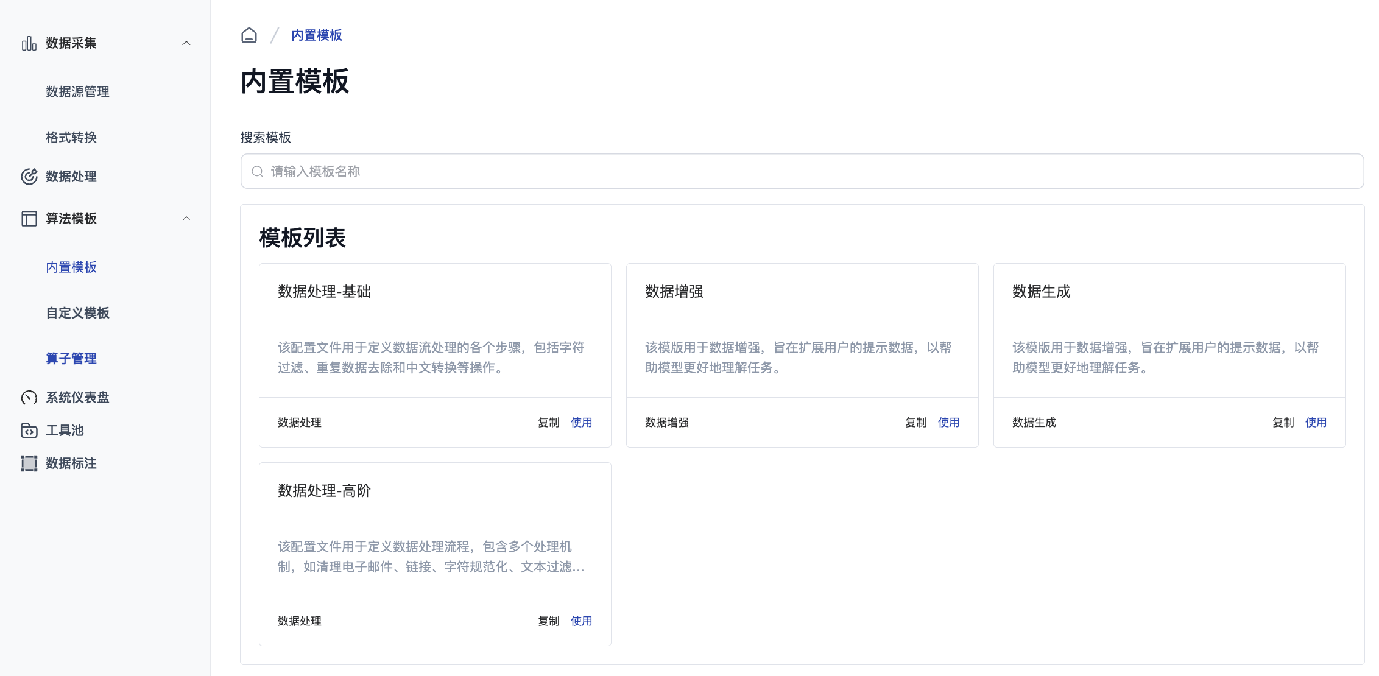Viewport: 1379px width, 676px height.
Task: Collapse the 算法模板 menu chevron
Action: click(186, 219)
